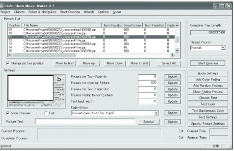Select highlighted row 11 in picture list

pyautogui.click(x=91, y=37)
